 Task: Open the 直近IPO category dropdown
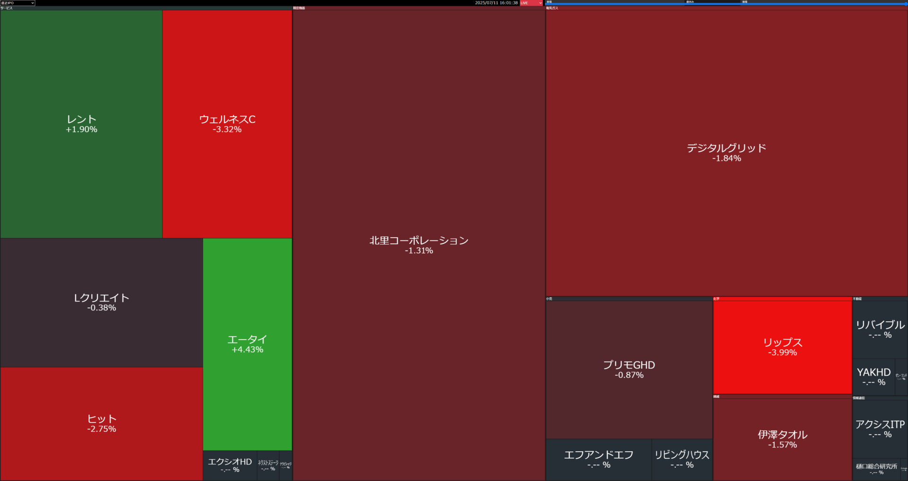coord(17,3)
